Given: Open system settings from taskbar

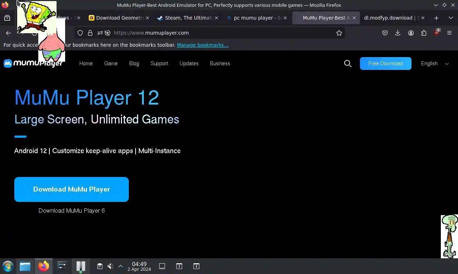Looking at the screenshot, I should (62, 266).
